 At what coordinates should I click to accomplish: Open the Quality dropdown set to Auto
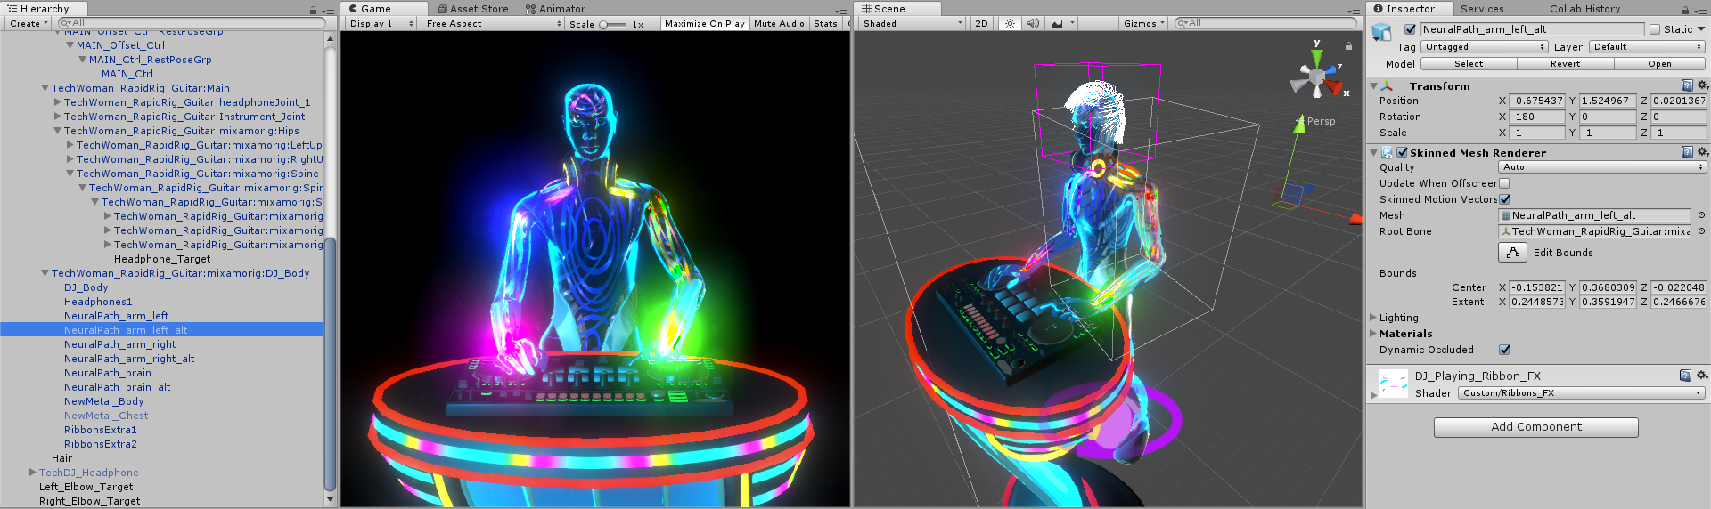(x=1602, y=167)
